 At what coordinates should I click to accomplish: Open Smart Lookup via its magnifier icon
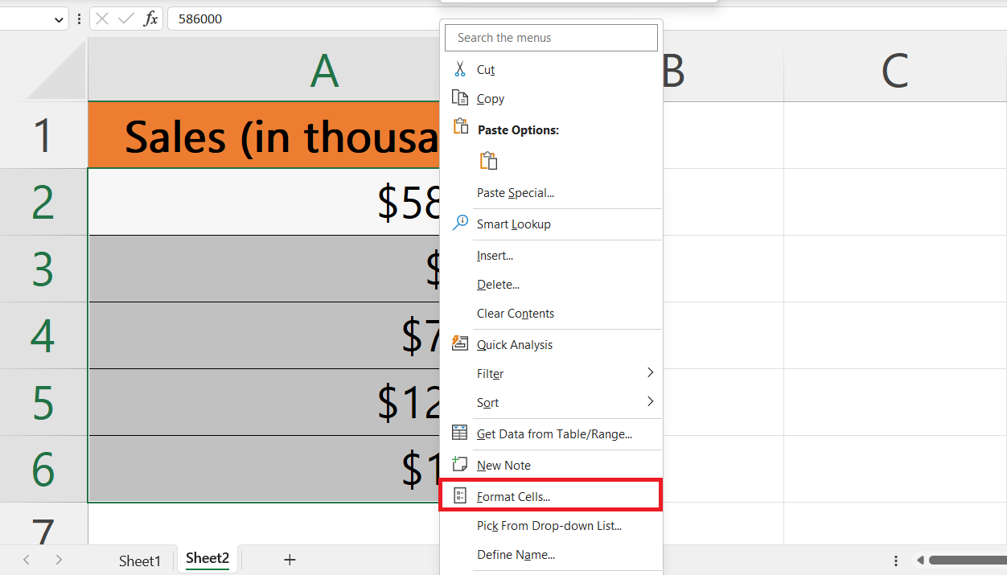pyautogui.click(x=459, y=223)
